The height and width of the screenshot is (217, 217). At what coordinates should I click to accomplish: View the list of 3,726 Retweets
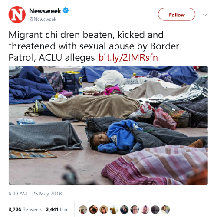(25, 210)
